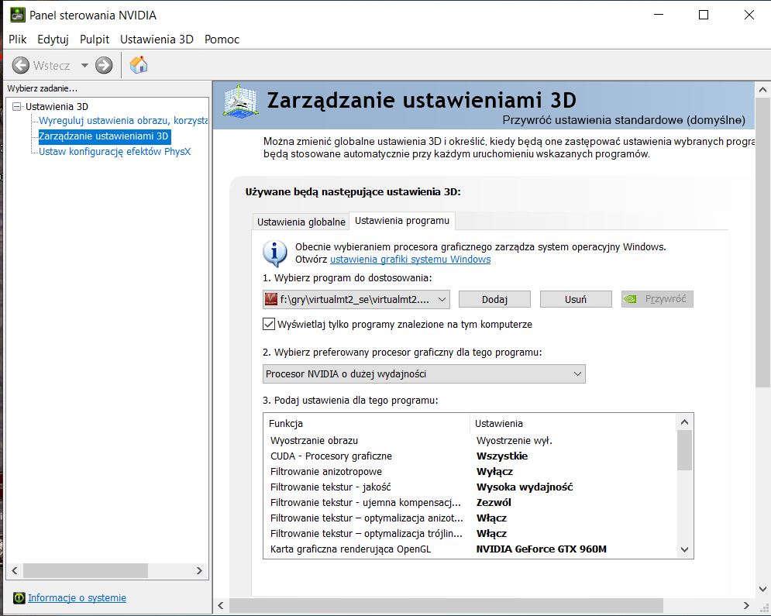
Task: Minimize the NVIDIA control panel window
Action: [x=659, y=15]
